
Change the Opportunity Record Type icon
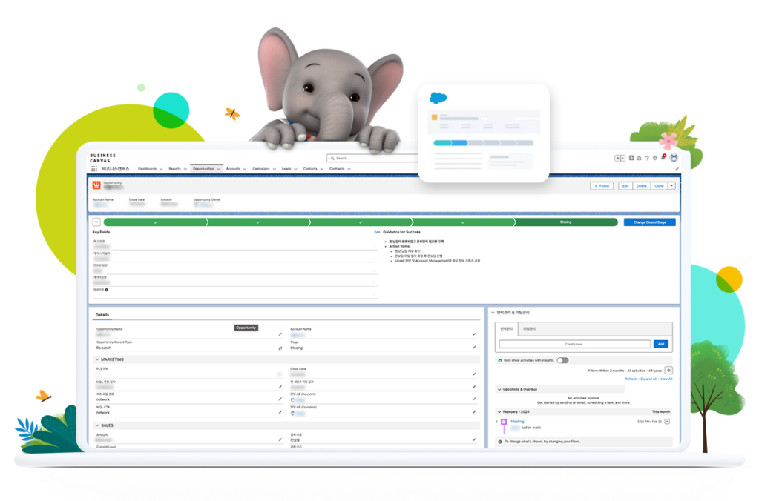(280, 347)
